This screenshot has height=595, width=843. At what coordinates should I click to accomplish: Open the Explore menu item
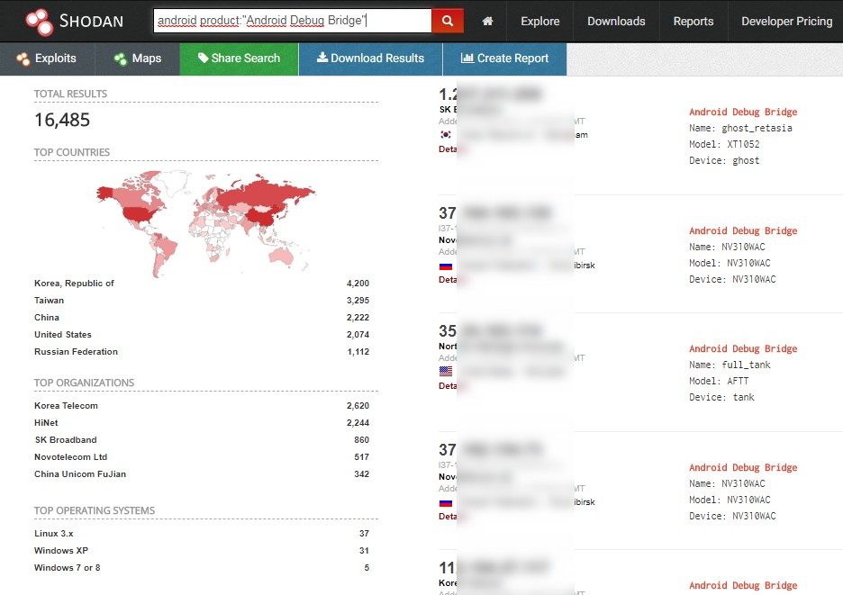click(x=539, y=21)
